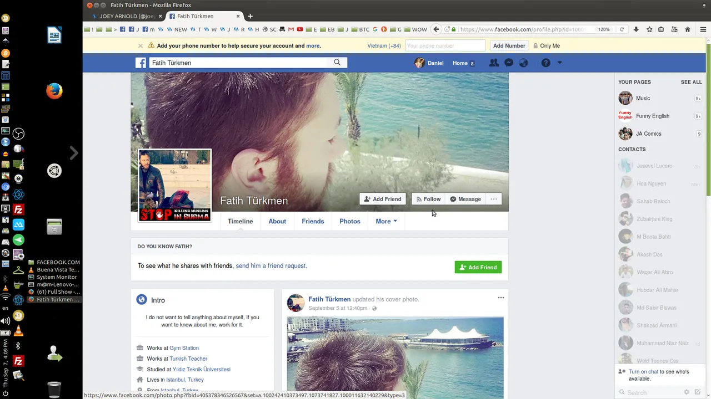The width and height of the screenshot is (711, 399).
Task: Open the friend requests icon in Facebook header
Action: 493,63
